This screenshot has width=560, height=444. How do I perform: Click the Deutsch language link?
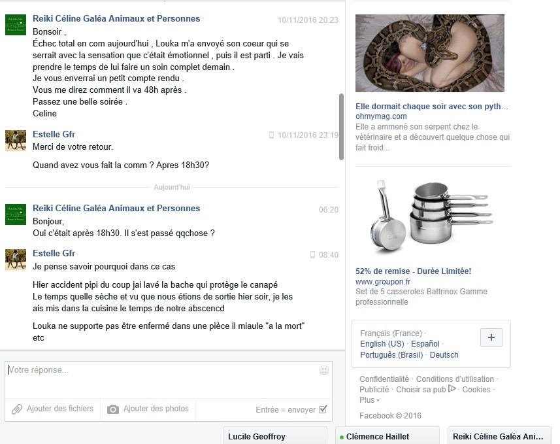point(444,355)
